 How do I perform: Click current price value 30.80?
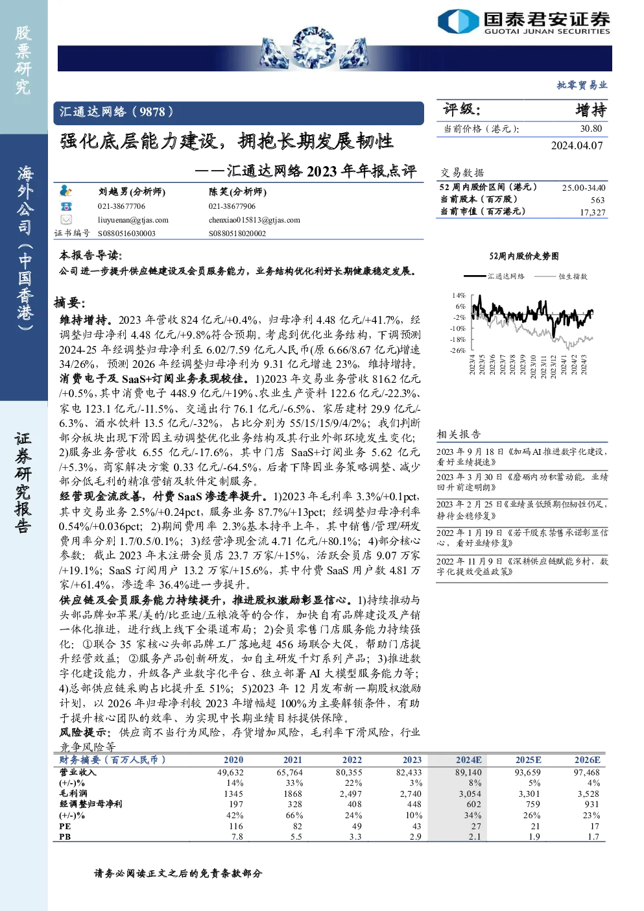pos(591,128)
